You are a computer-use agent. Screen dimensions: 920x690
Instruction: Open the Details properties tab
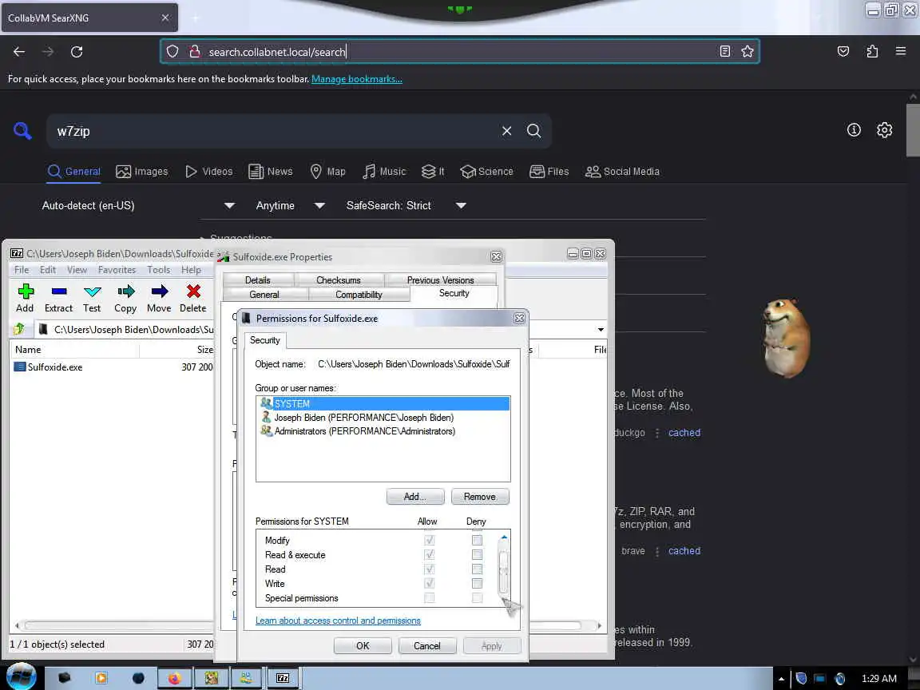point(258,280)
